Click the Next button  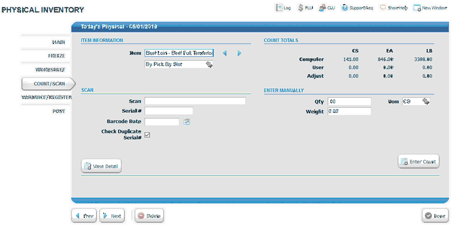tap(112, 216)
